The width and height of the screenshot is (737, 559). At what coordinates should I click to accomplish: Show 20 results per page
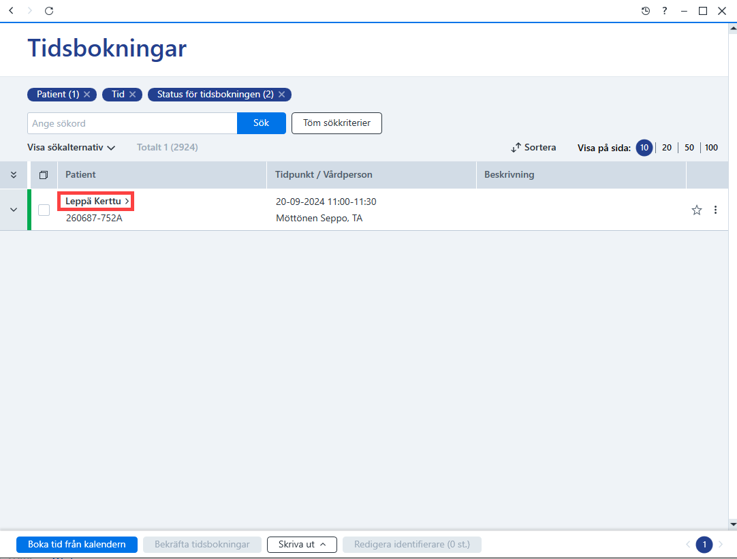click(x=666, y=148)
